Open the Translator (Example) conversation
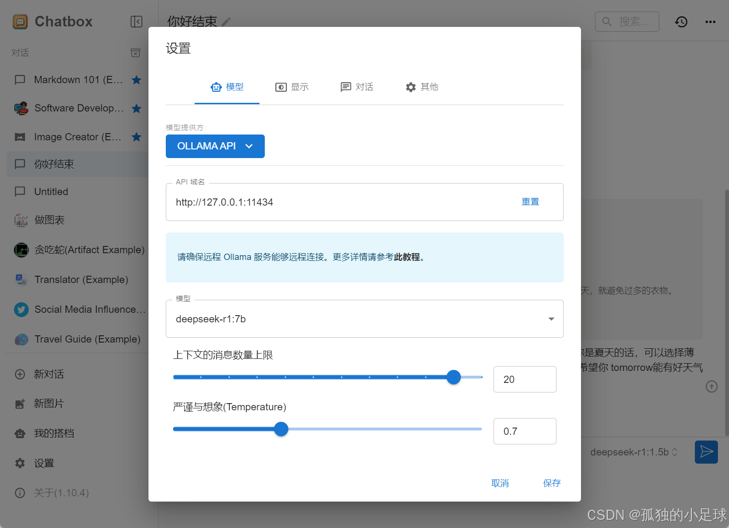729x528 pixels. (x=77, y=280)
